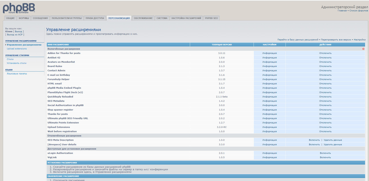Open Информация for [devspace] User details

pyautogui.click(x=270, y=144)
